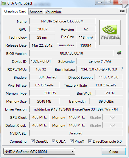Viewport: 129px width, 158px height.
Task: Click the ROPs/TMUs value 16 / 32
Action: point(41,69)
